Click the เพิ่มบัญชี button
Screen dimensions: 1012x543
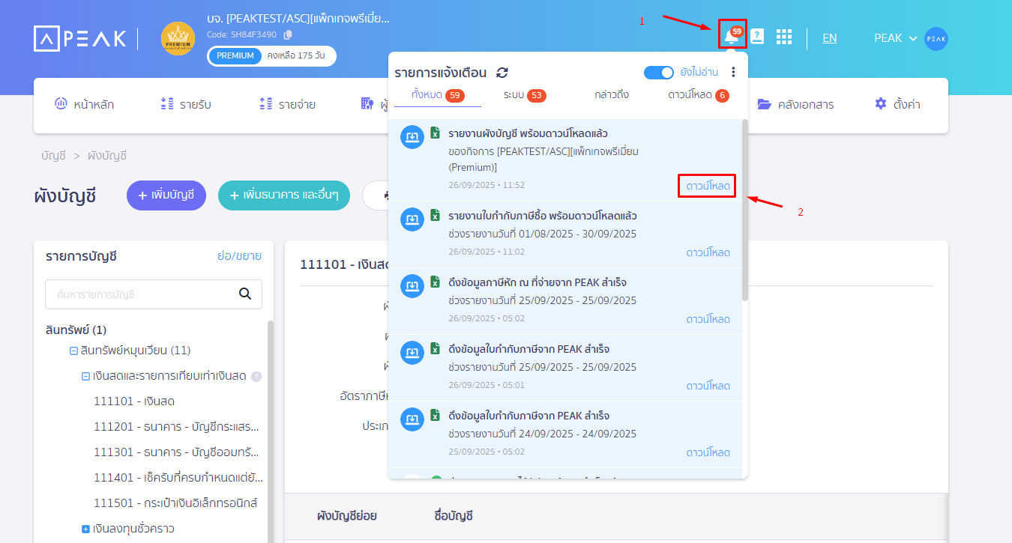point(166,195)
